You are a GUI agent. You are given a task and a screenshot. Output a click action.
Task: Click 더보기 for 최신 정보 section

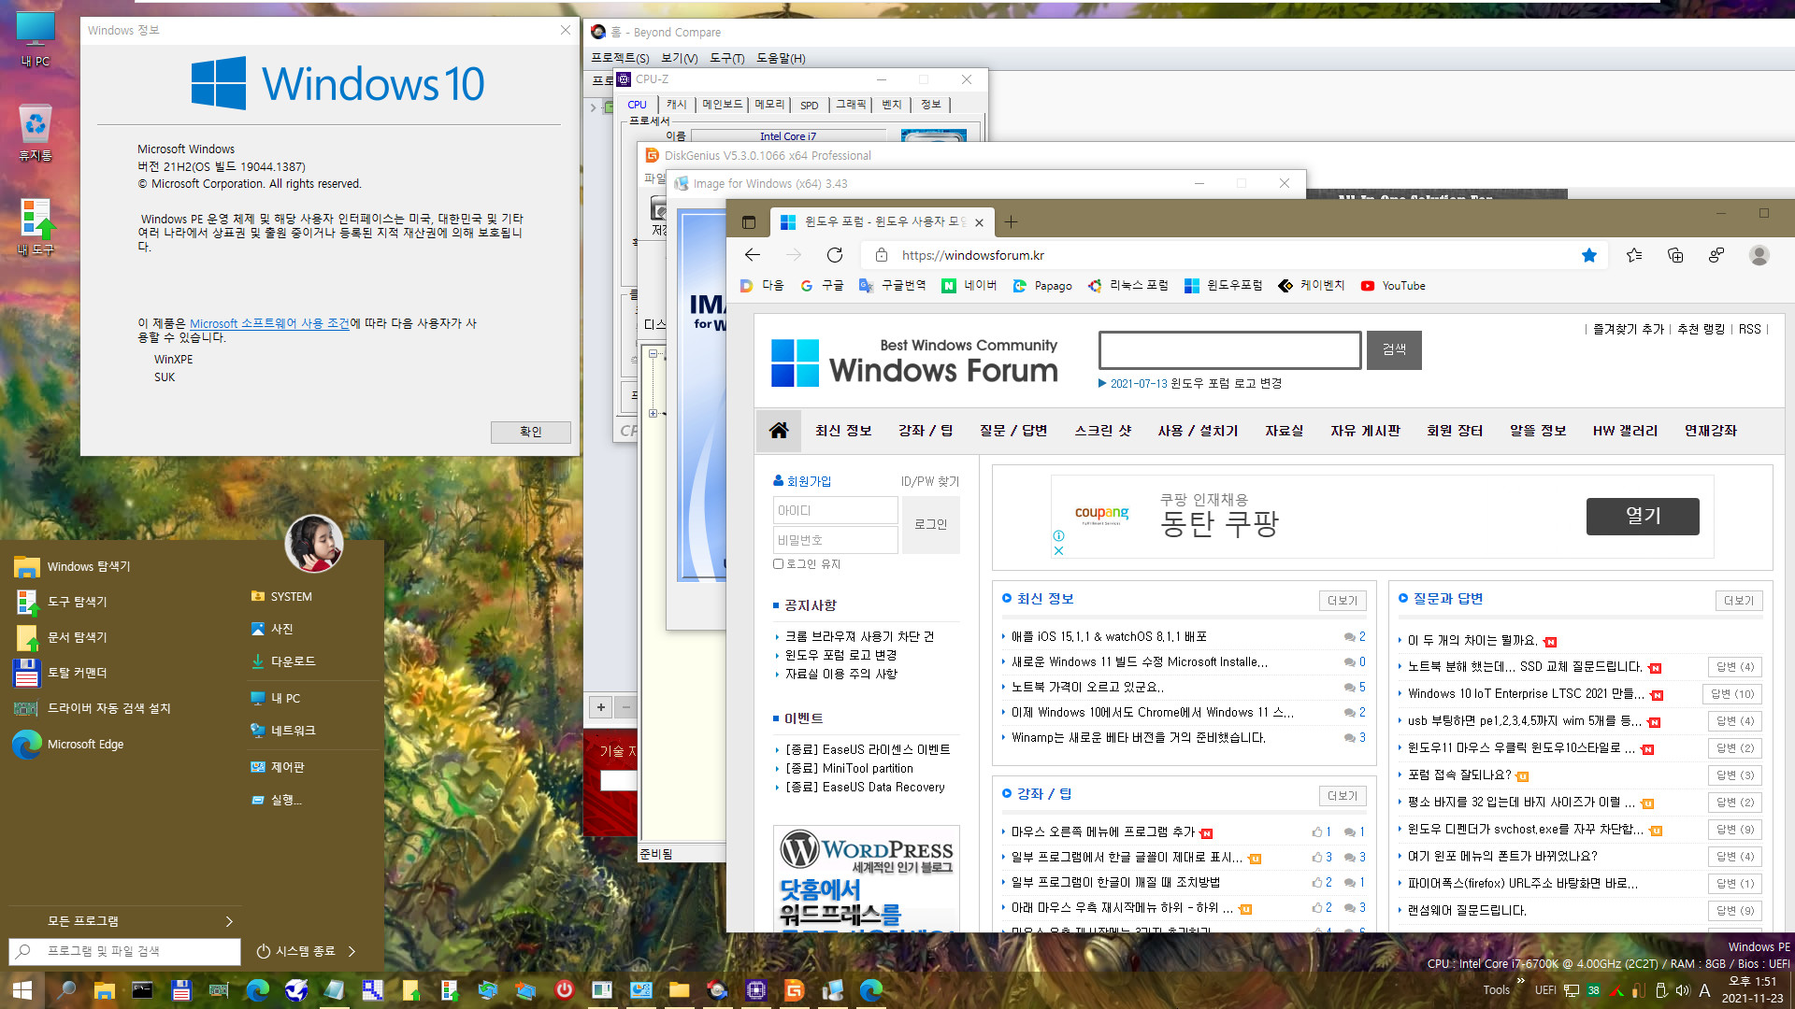1342,601
